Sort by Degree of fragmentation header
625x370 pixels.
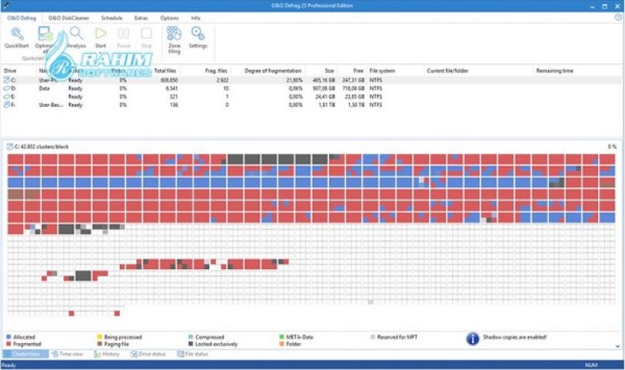pos(273,71)
